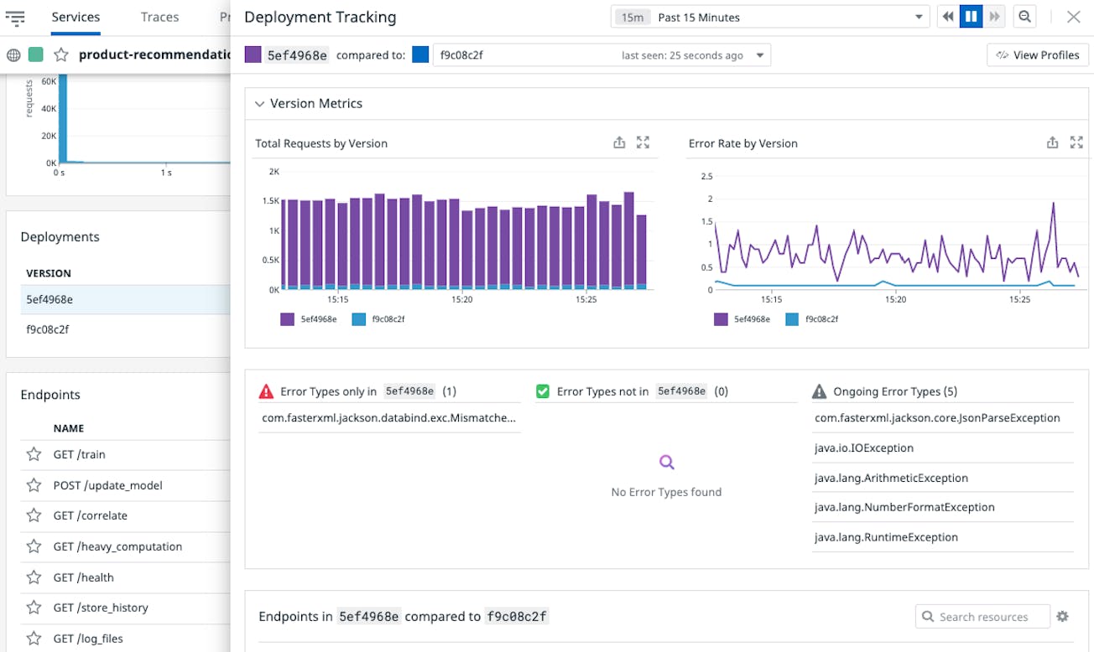Expand Error Rate by Version to fullscreen
This screenshot has width=1094, height=652.
(x=1076, y=142)
